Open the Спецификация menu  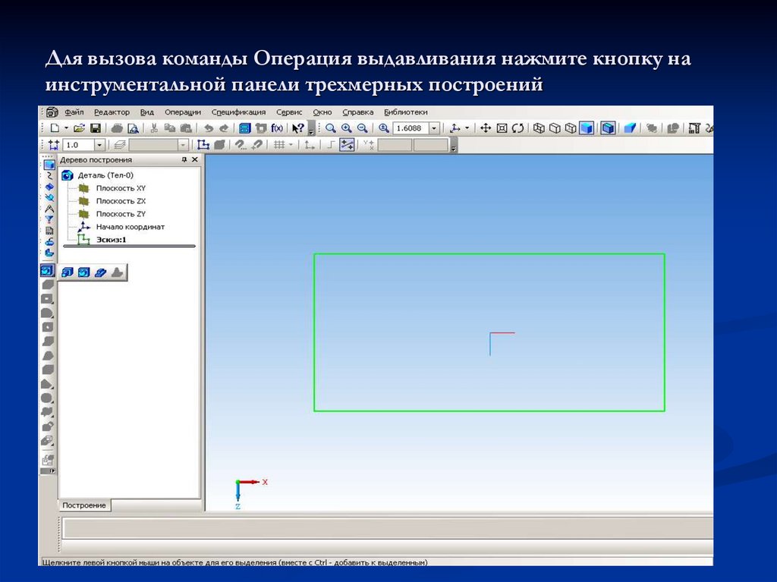click(238, 112)
